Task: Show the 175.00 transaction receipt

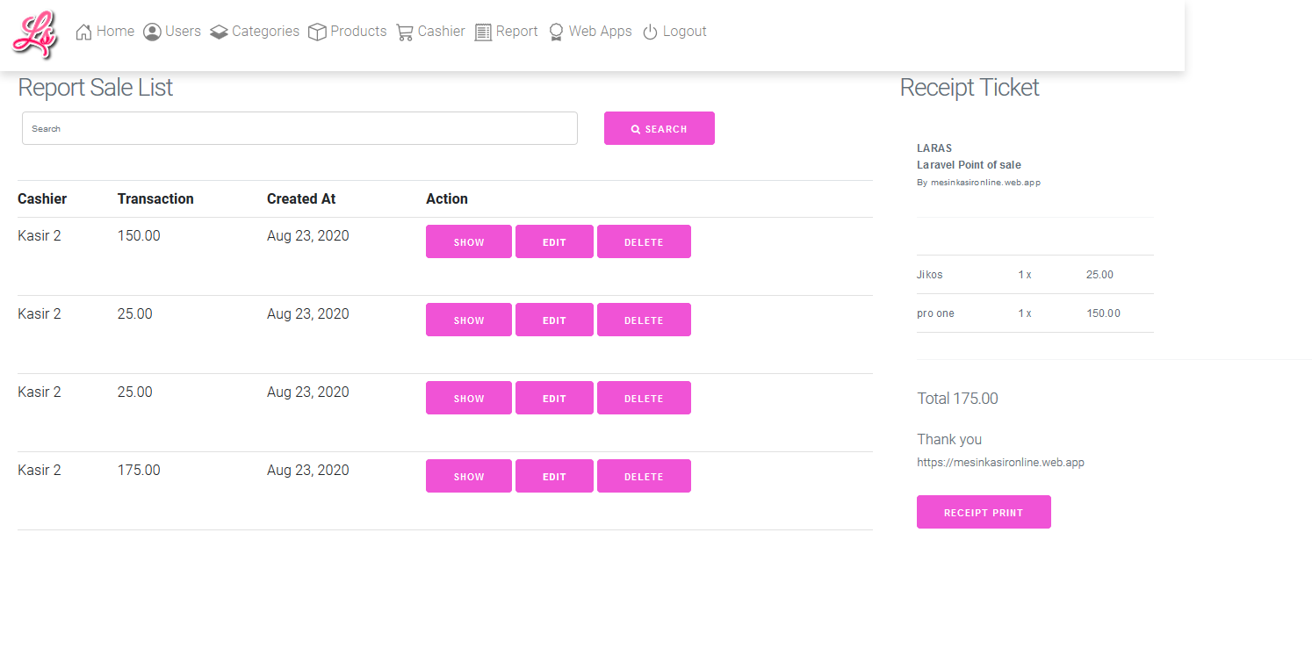Action: pyautogui.click(x=468, y=476)
